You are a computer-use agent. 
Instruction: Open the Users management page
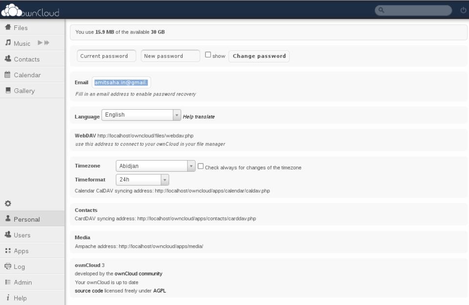pos(32,235)
